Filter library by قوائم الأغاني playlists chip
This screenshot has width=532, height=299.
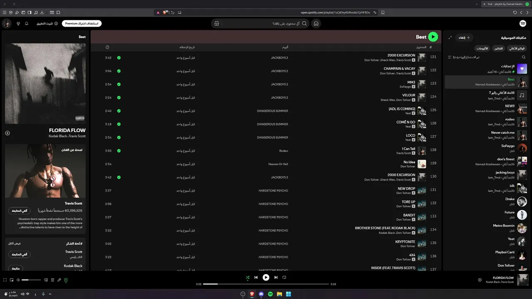click(x=517, y=48)
